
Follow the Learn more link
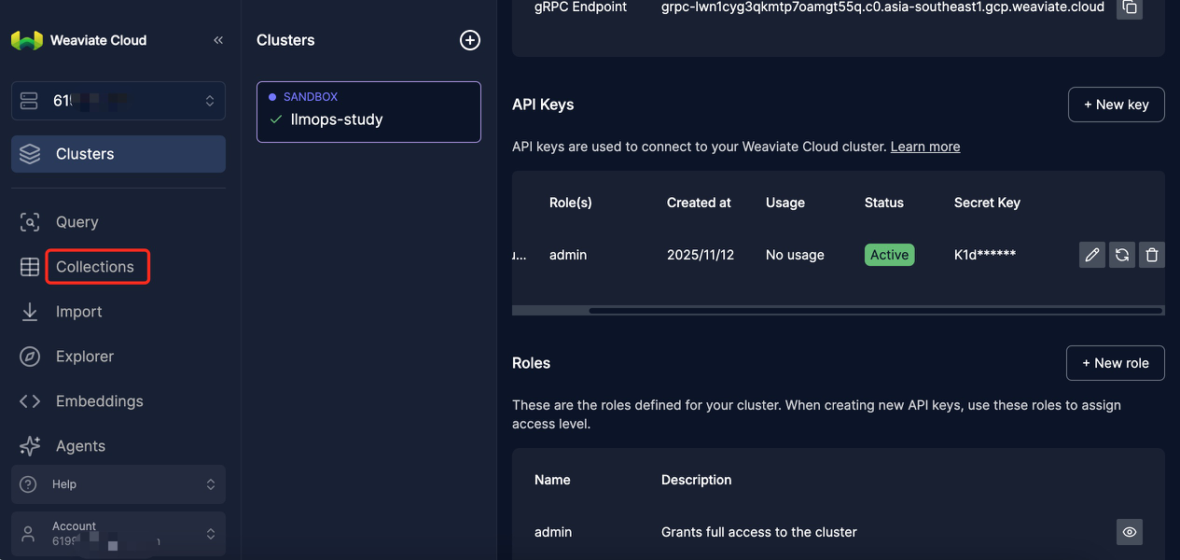(925, 147)
